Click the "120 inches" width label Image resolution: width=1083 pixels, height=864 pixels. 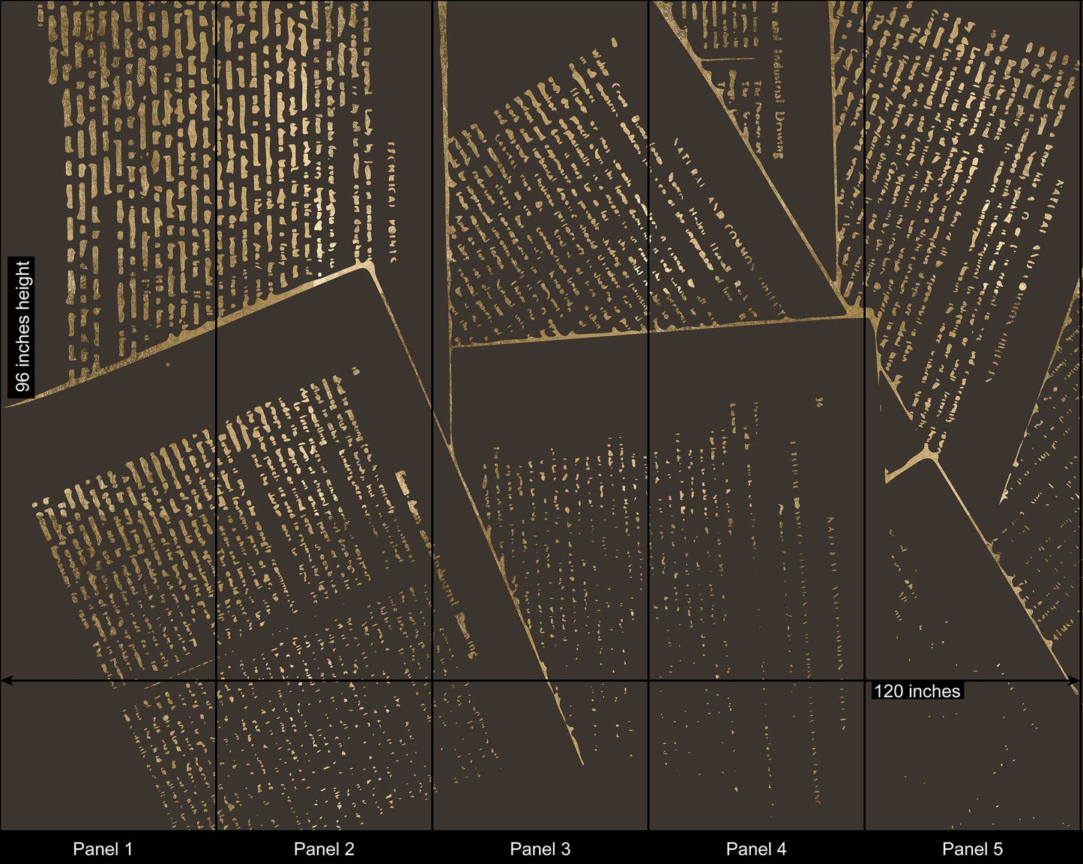[x=917, y=691]
